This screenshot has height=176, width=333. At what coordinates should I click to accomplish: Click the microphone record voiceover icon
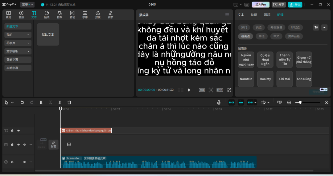pyautogui.click(x=219, y=102)
